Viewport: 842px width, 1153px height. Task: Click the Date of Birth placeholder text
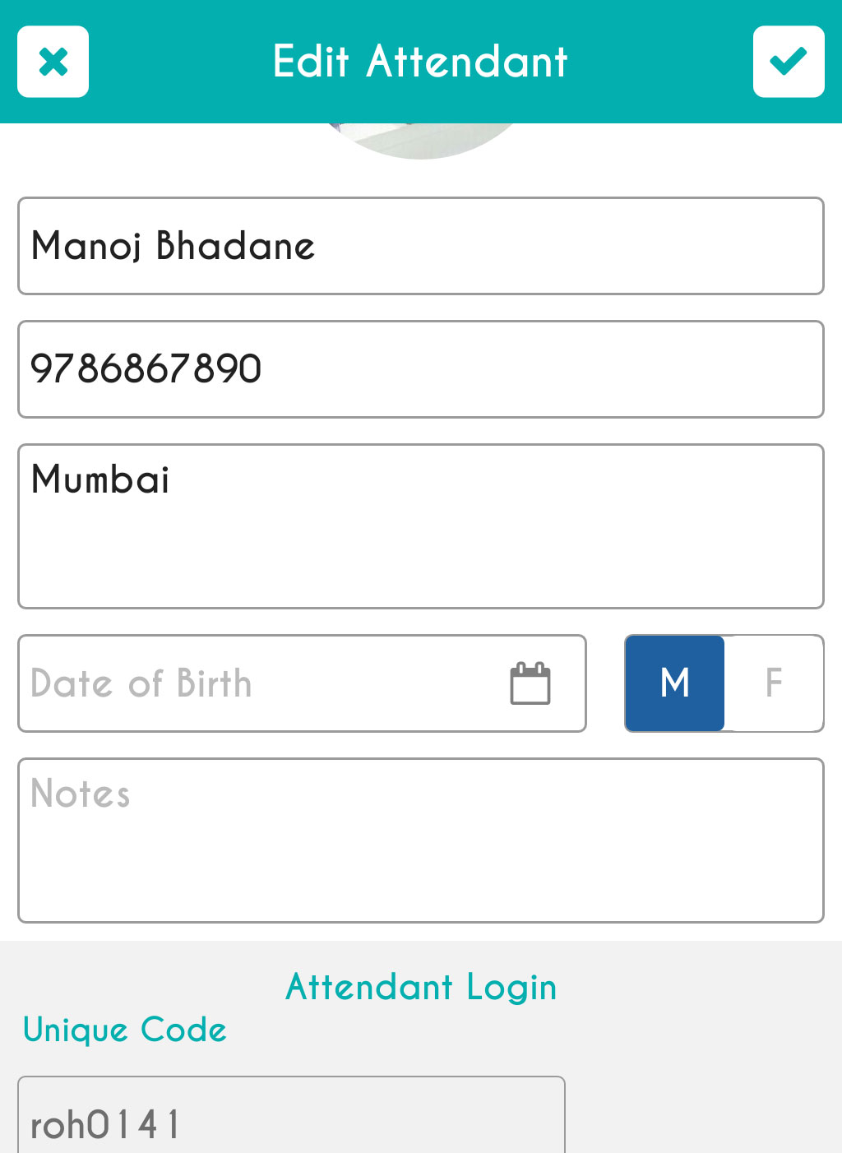tap(141, 683)
